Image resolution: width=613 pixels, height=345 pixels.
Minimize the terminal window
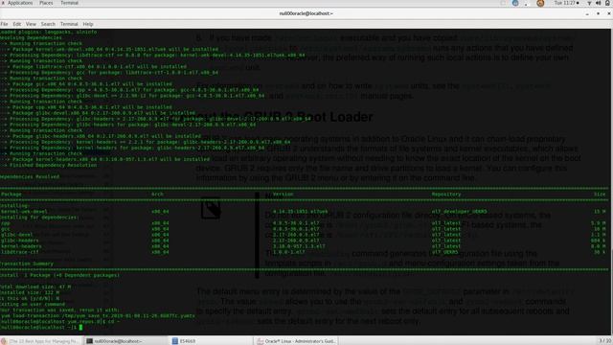tap(587, 13)
